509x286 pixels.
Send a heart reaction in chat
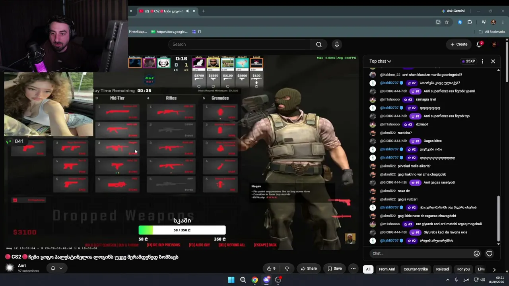490,253
